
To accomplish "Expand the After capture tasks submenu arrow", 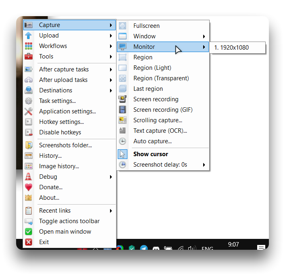I will (111, 69).
